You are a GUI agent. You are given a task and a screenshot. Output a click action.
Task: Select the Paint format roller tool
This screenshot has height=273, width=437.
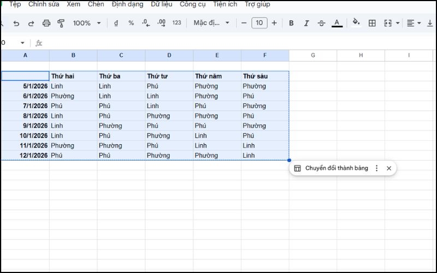coord(61,23)
